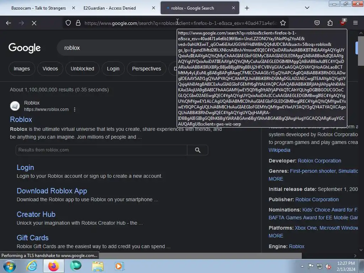This screenshot has height=273, width=364.
Task: Go to Google home via logo
Action: (25, 48)
